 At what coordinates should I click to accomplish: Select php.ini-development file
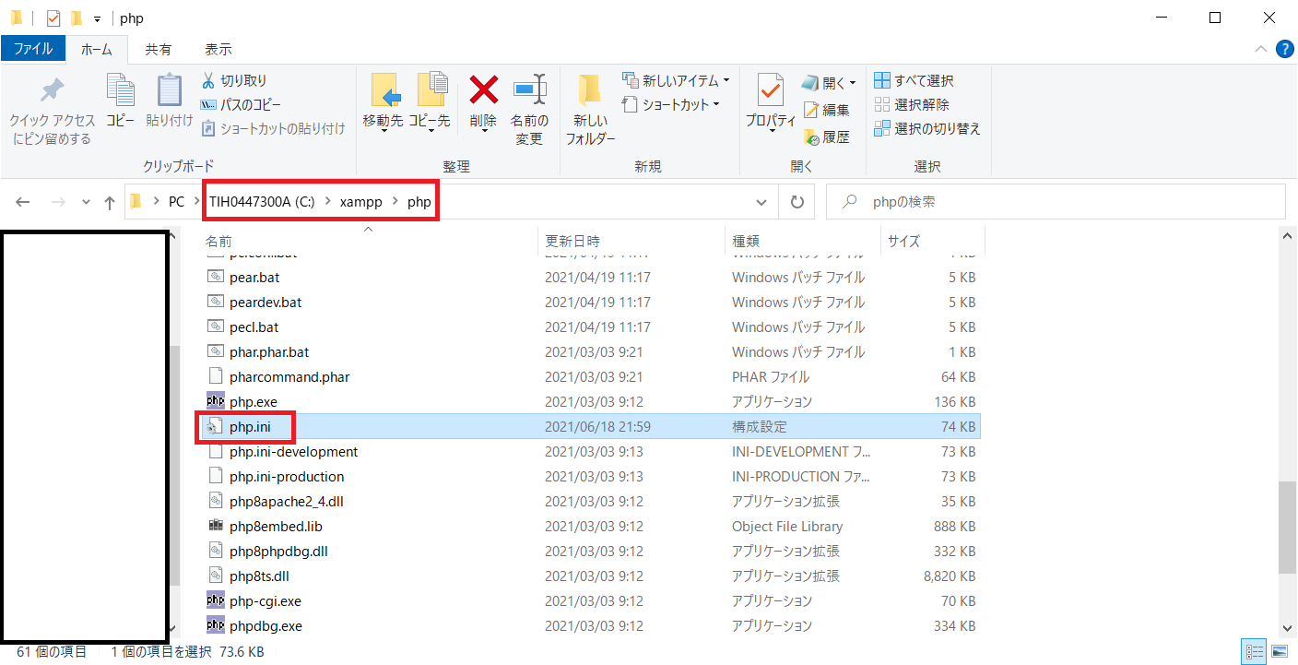[590, 451]
